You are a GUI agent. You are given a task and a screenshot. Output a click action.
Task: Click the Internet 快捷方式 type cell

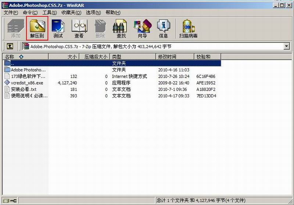129,76
